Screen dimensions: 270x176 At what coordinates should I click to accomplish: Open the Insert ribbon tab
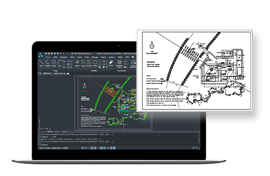[72, 57]
